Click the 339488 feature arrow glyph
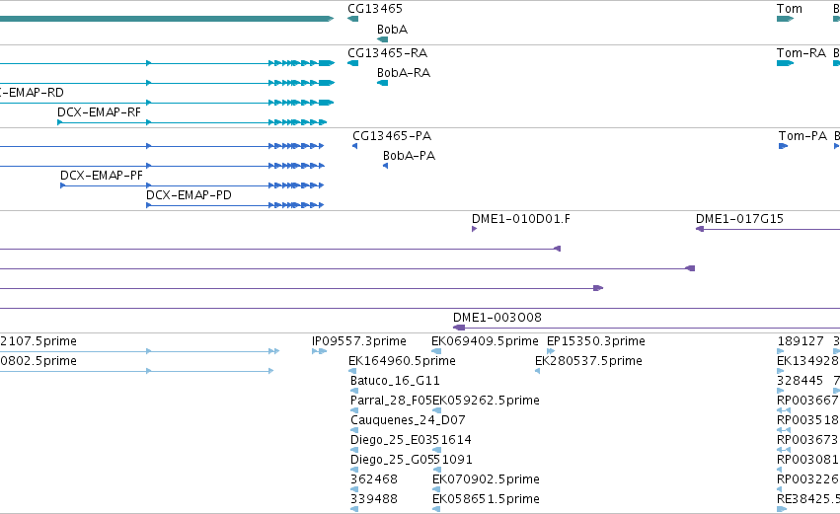The height and width of the screenshot is (514, 840). (x=353, y=509)
